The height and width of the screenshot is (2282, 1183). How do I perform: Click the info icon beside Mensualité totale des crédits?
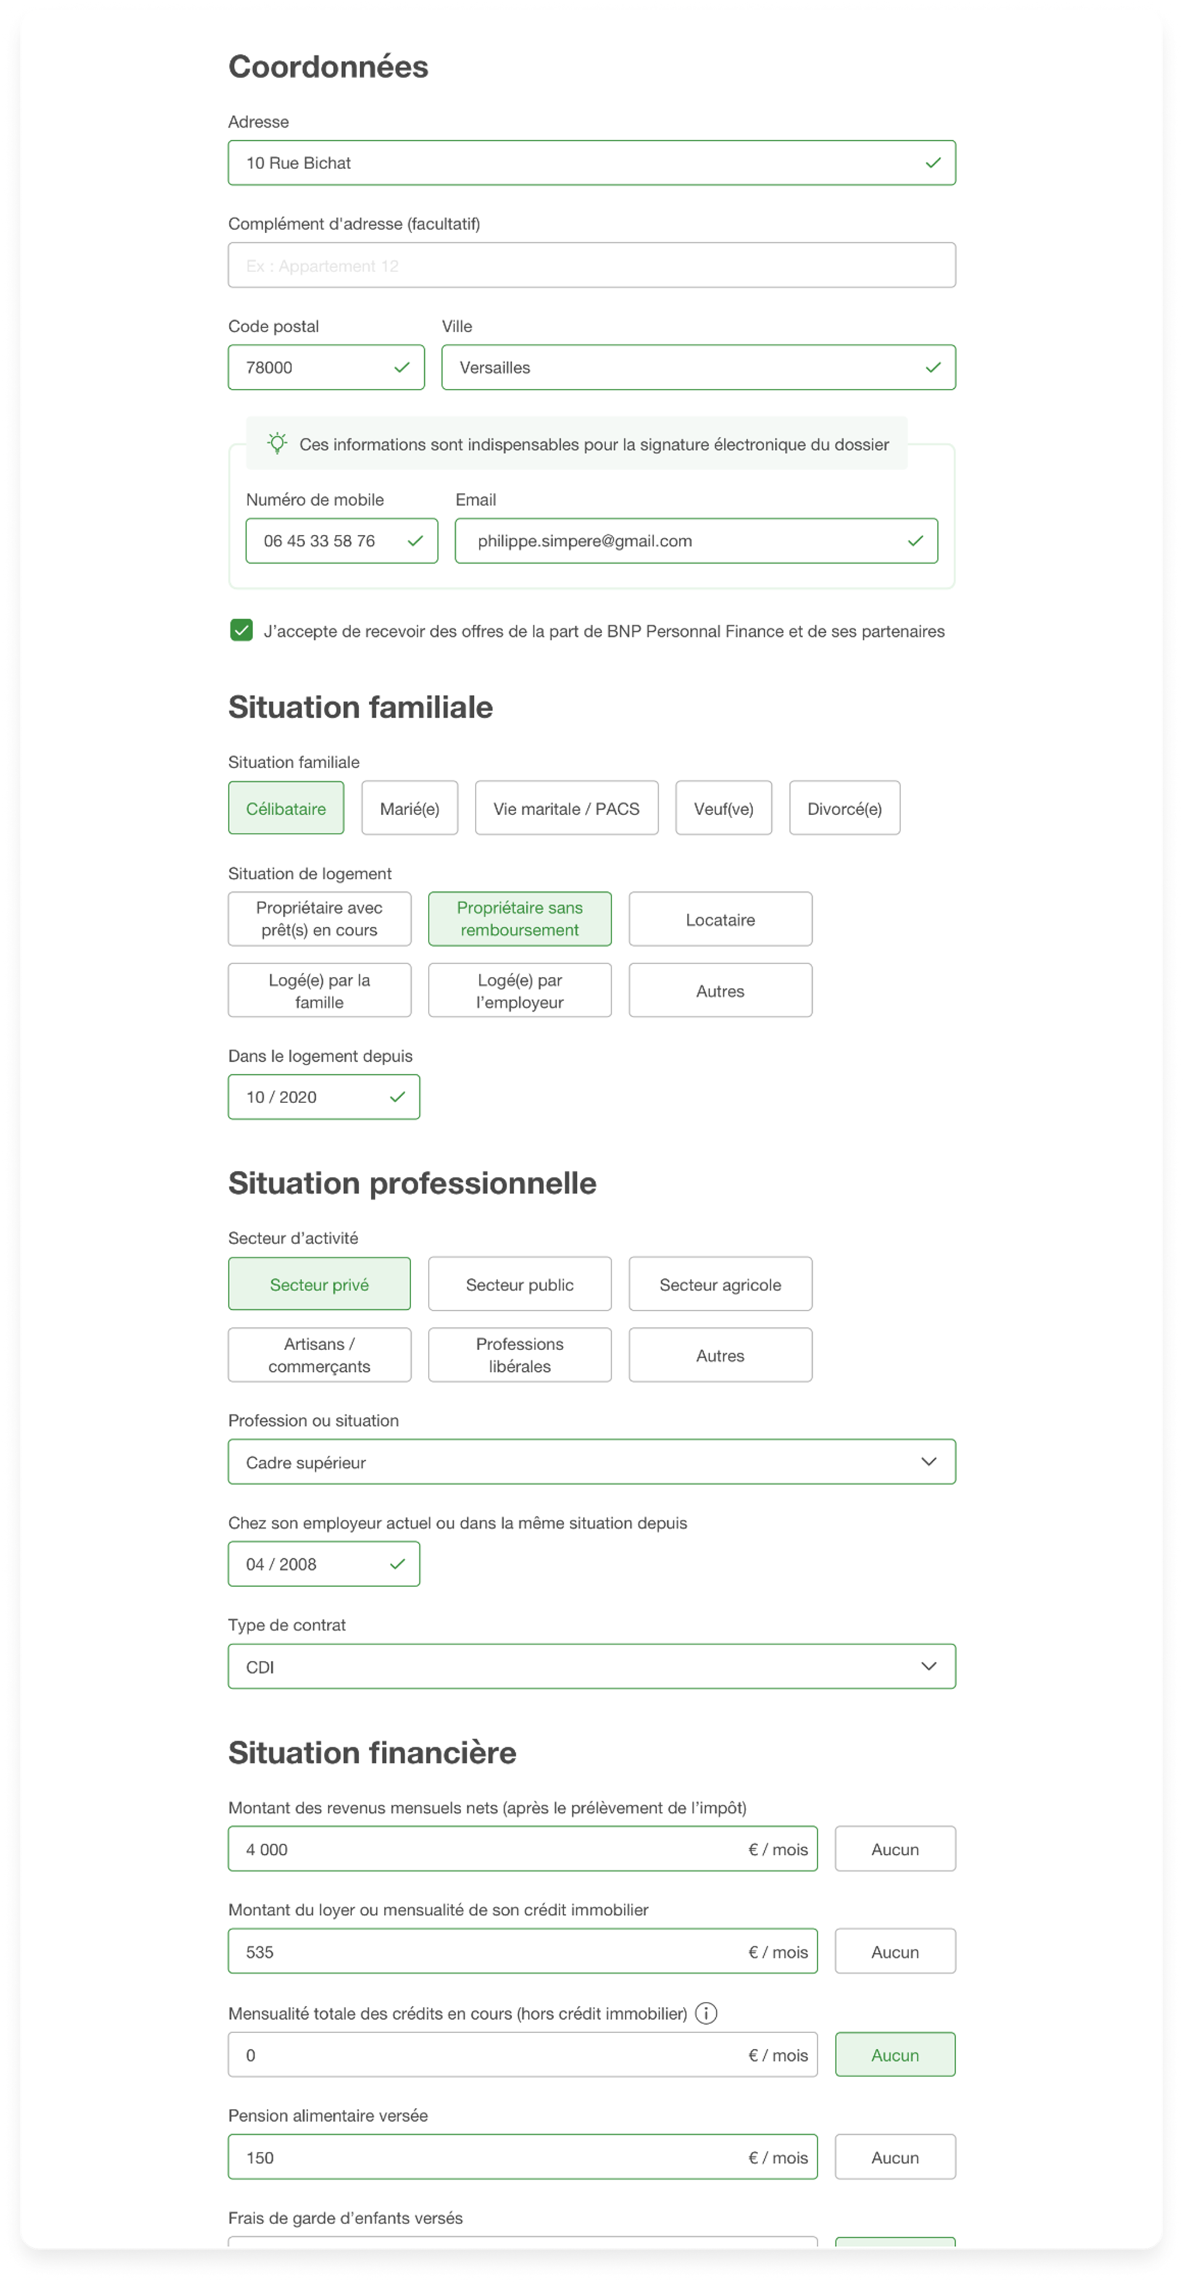(705, 2013)
